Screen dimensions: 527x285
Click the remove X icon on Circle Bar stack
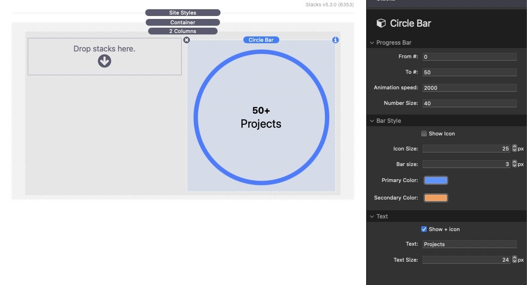tap(187, 40)
